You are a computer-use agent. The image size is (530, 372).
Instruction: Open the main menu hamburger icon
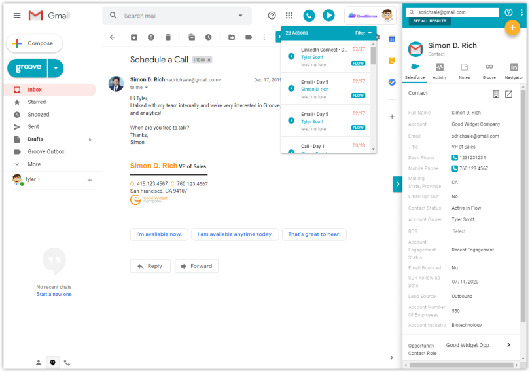(x=17, y=16)
